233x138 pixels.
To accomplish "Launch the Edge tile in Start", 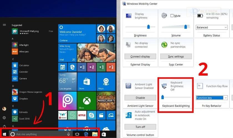I will 72,67.
